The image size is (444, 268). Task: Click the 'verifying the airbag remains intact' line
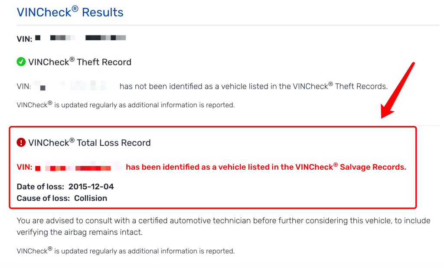coord(80,232)
